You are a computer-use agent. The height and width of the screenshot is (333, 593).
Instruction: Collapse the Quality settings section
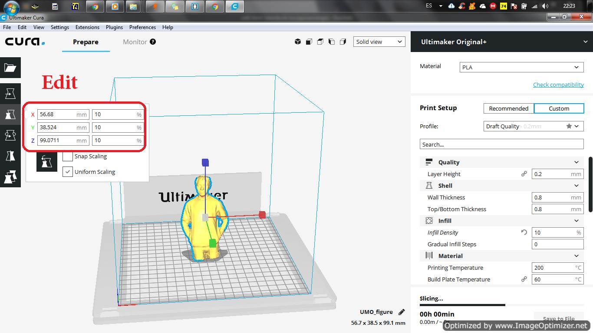(x=577, y=162)
